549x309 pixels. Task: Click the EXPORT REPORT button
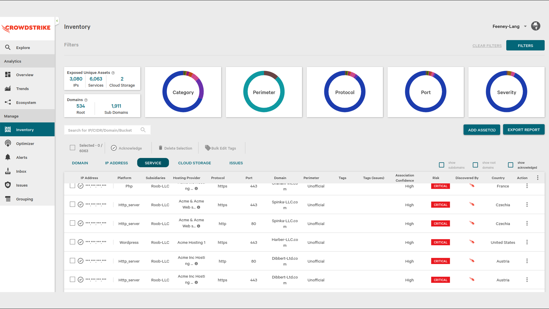pos(524,130)
